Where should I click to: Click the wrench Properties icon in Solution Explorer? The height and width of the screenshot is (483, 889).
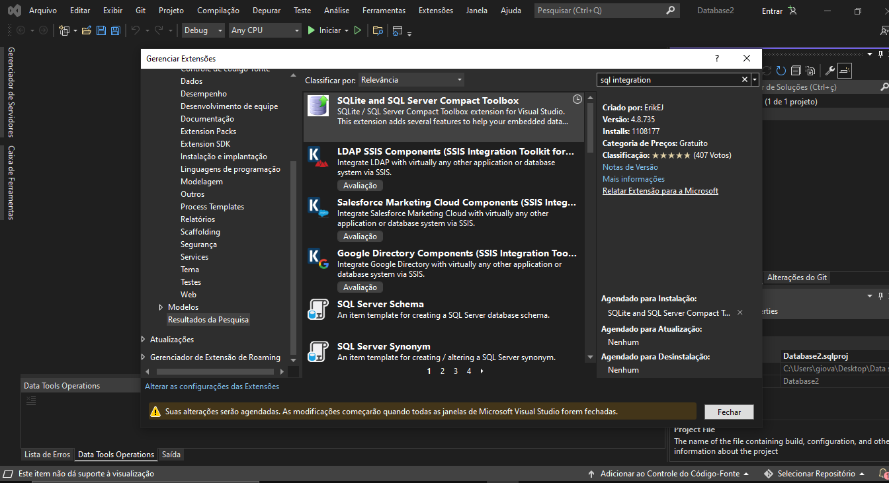coord(829,71)
